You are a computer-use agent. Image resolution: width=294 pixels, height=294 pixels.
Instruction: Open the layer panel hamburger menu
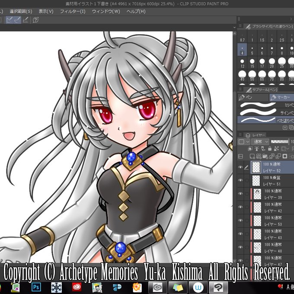240,134
